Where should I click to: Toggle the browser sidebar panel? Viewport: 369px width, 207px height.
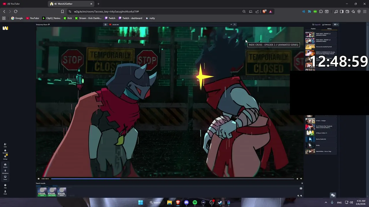[342, 11]
